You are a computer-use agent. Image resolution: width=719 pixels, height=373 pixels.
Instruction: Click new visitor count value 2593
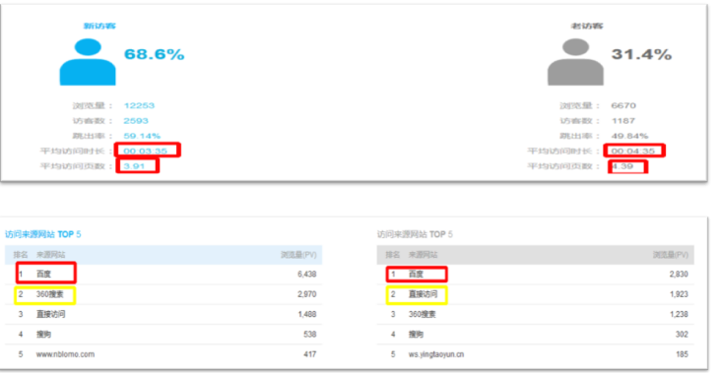[136, 120]
